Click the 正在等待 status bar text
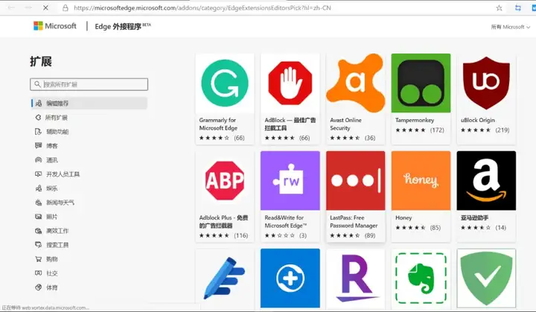The height and width of the screenshot is (312, 536). pyautogui.click(x=45, y=308)
